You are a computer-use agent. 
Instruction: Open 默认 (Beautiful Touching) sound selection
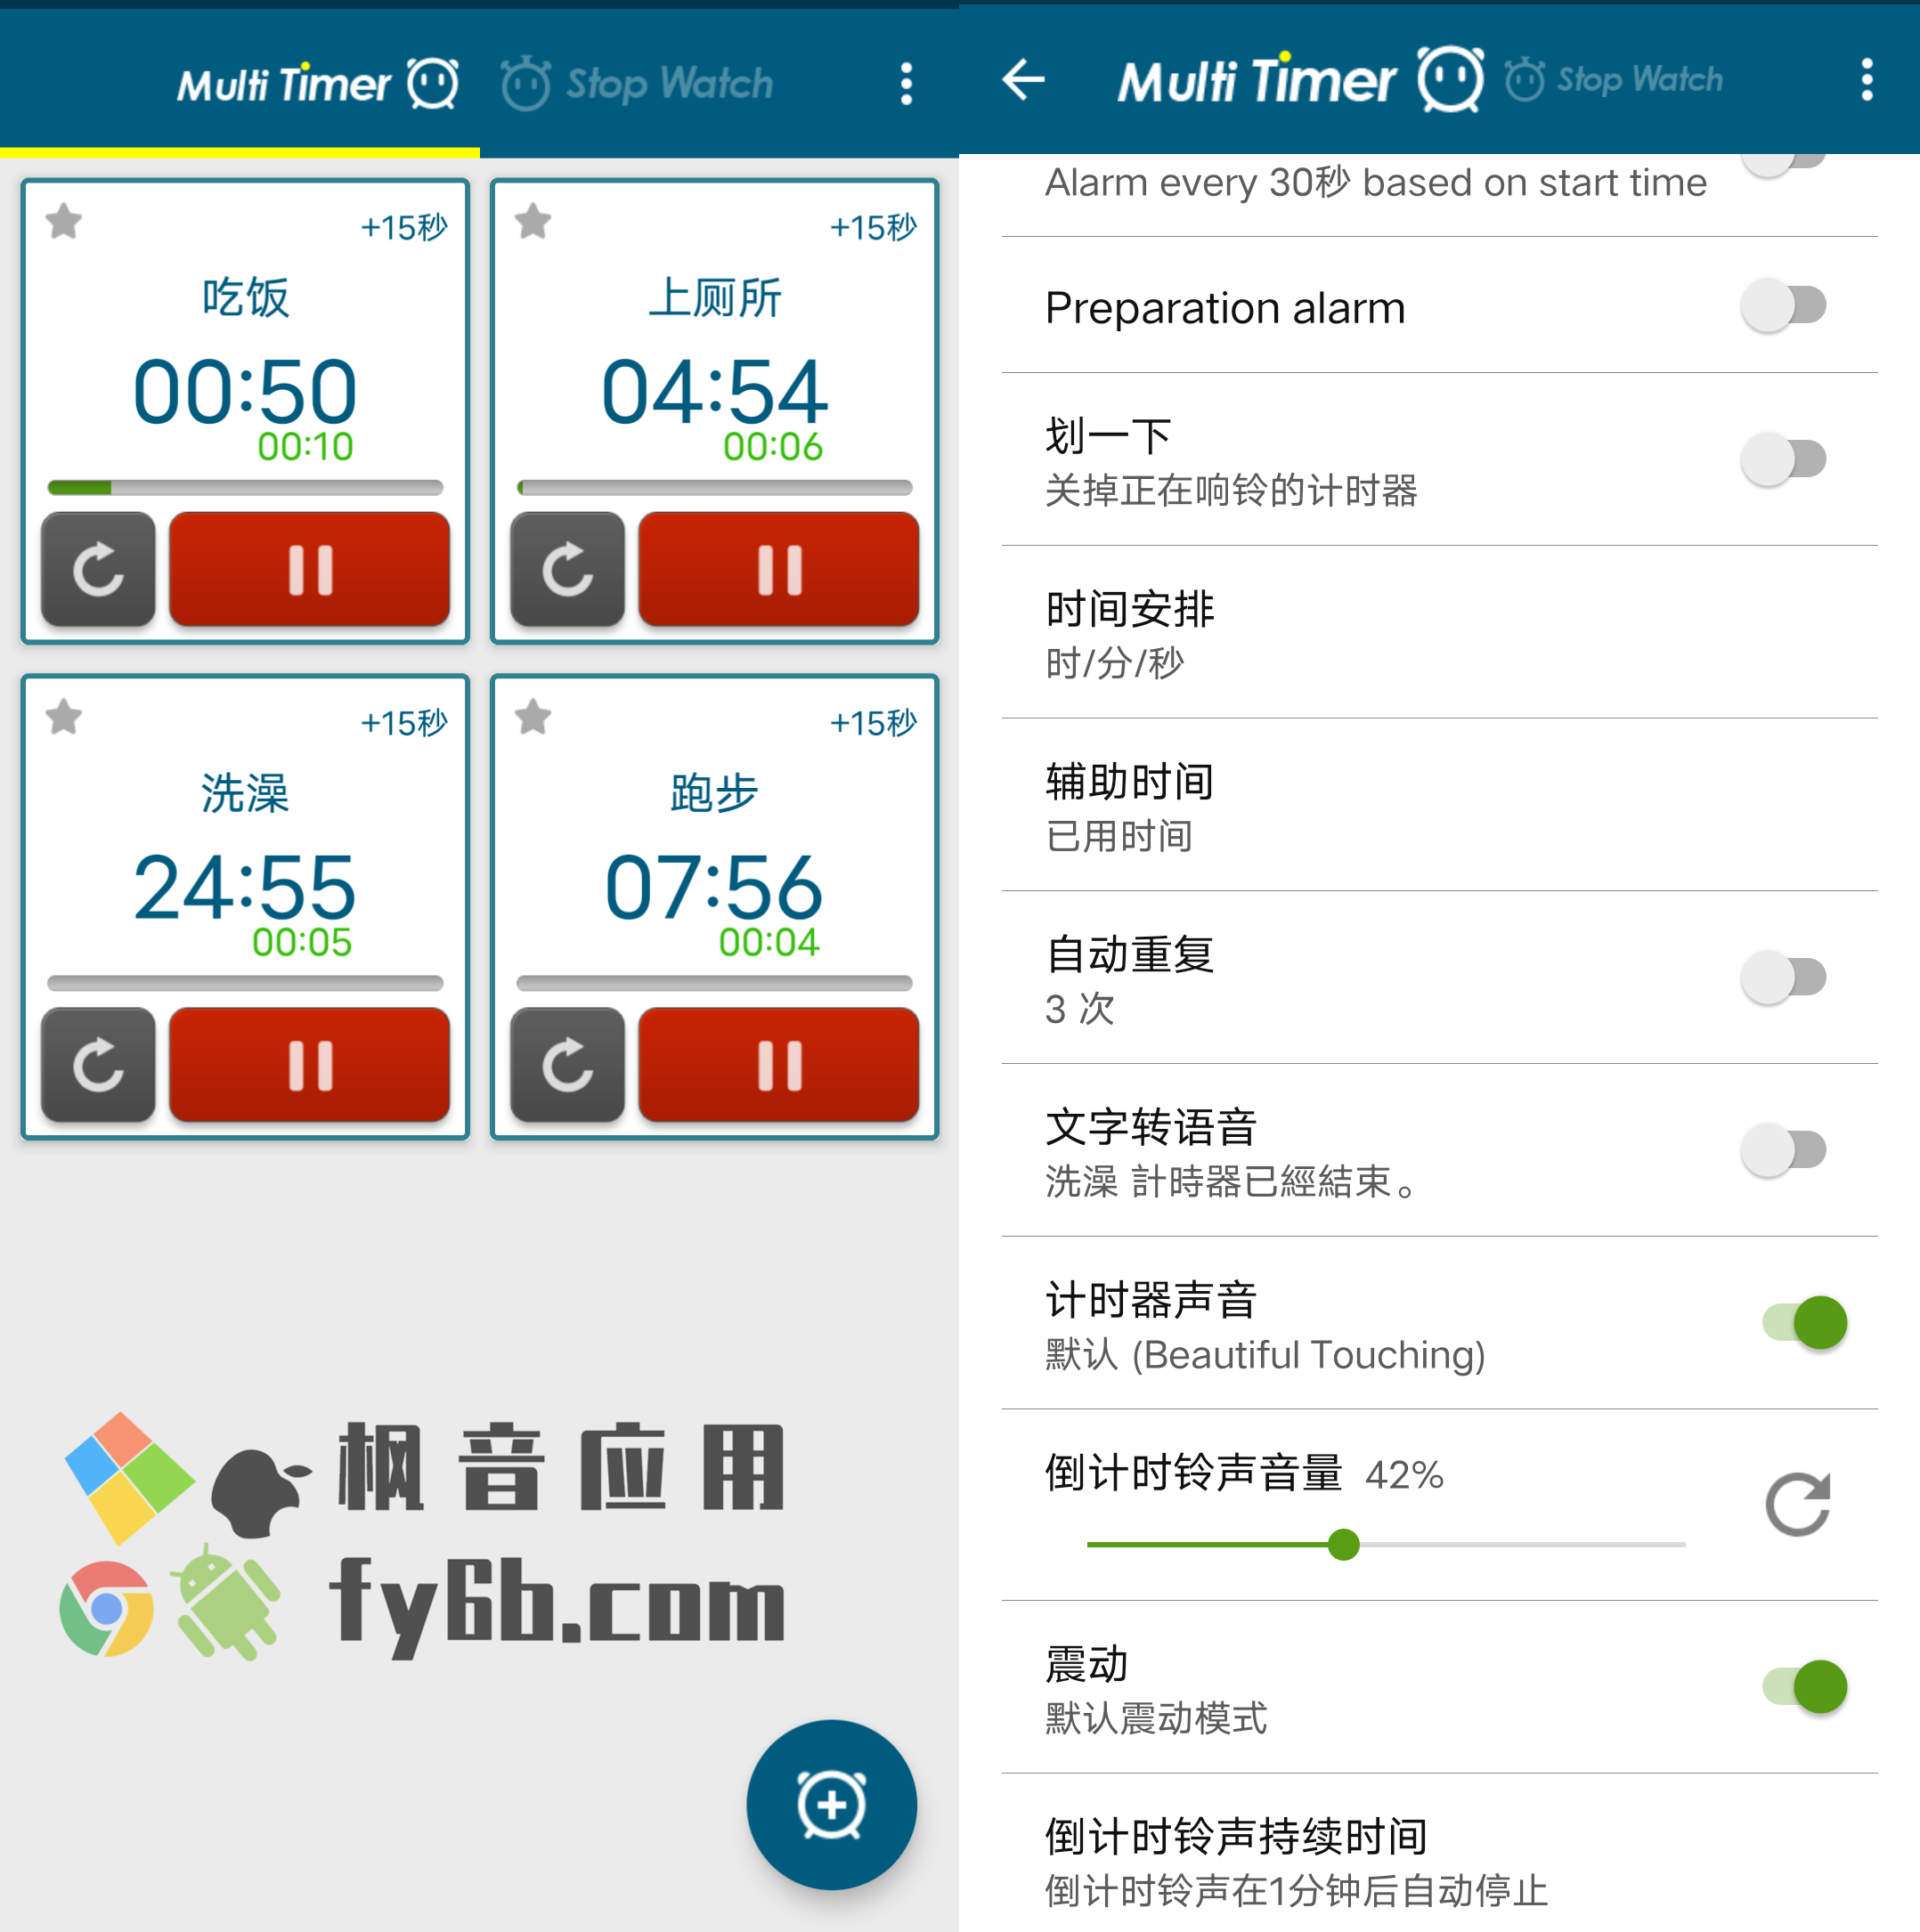point(1265,1354)
